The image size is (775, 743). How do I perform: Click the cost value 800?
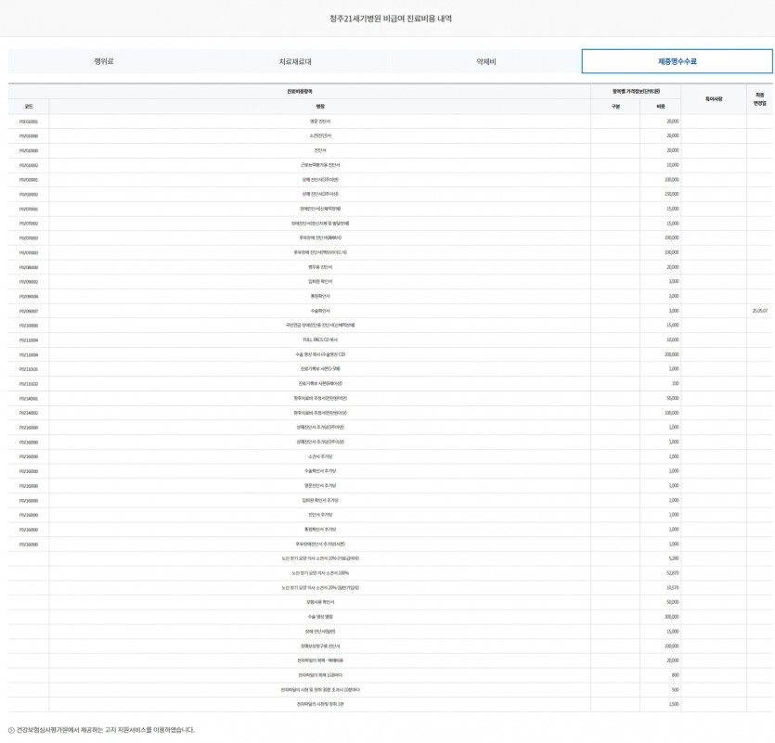(x=675, y=675)
